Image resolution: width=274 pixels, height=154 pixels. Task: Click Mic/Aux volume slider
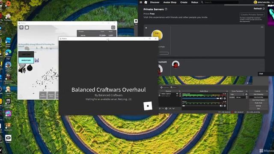tap(201, 106)
